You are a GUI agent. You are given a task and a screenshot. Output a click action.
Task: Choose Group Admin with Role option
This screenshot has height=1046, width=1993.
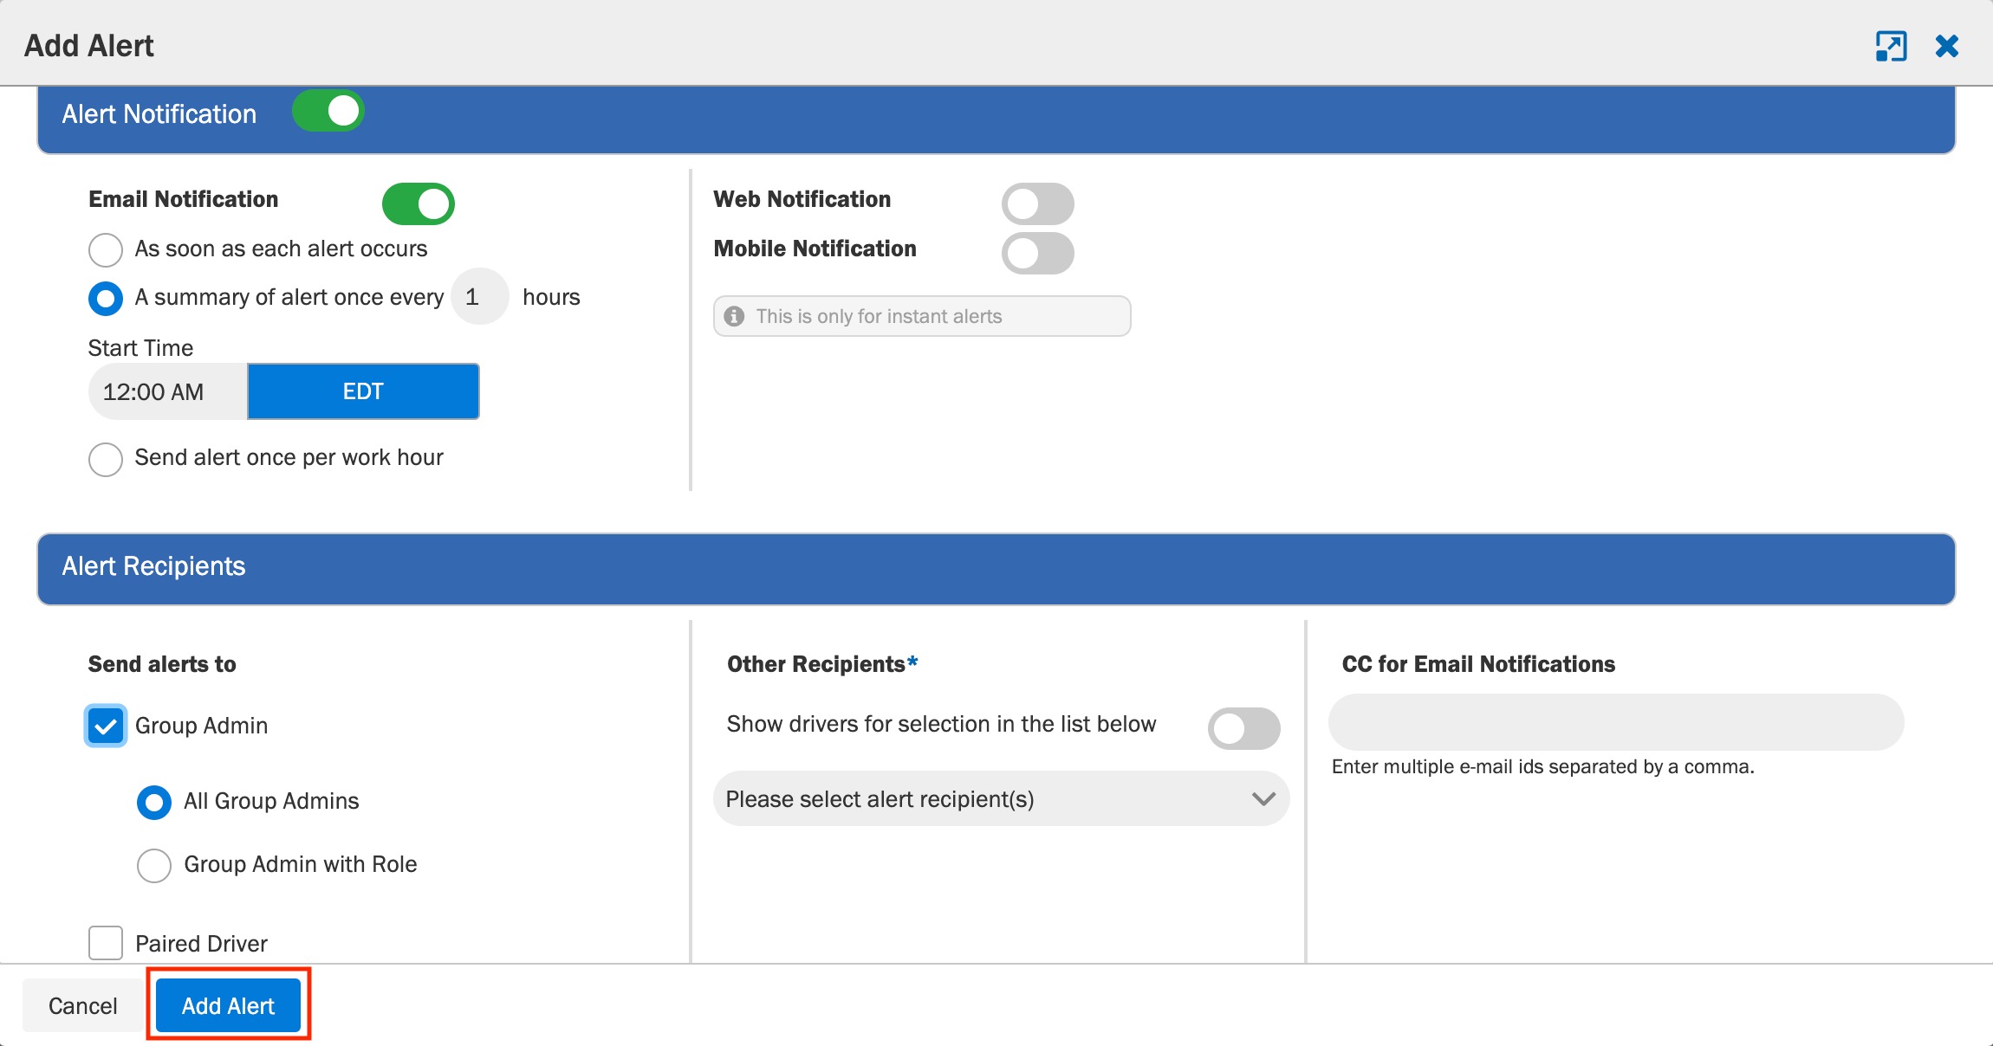point(154,865)
